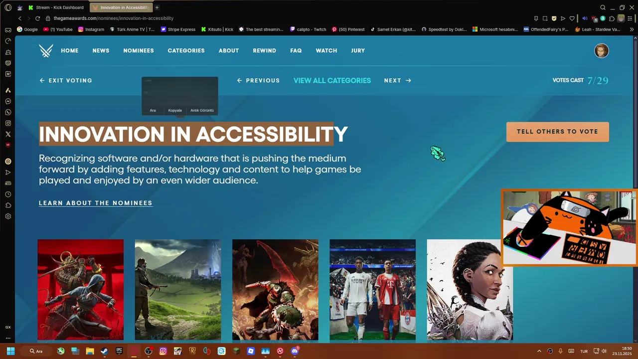638x359 pixels.
Task: Click VIEW ALL CATEGORIES
Action: point(332,80)
